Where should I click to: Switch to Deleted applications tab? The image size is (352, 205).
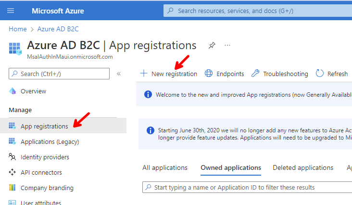(x=303, y=168)
